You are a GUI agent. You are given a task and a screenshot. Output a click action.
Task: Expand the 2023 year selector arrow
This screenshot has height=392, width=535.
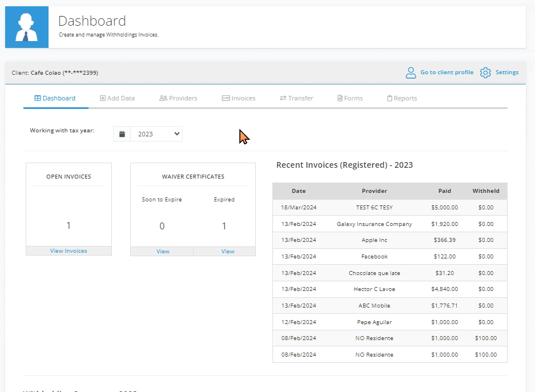point(176,133)
